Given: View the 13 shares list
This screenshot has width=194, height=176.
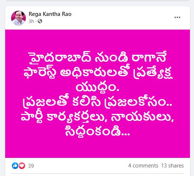Looking at the screenshot, I should click(172, 166).
